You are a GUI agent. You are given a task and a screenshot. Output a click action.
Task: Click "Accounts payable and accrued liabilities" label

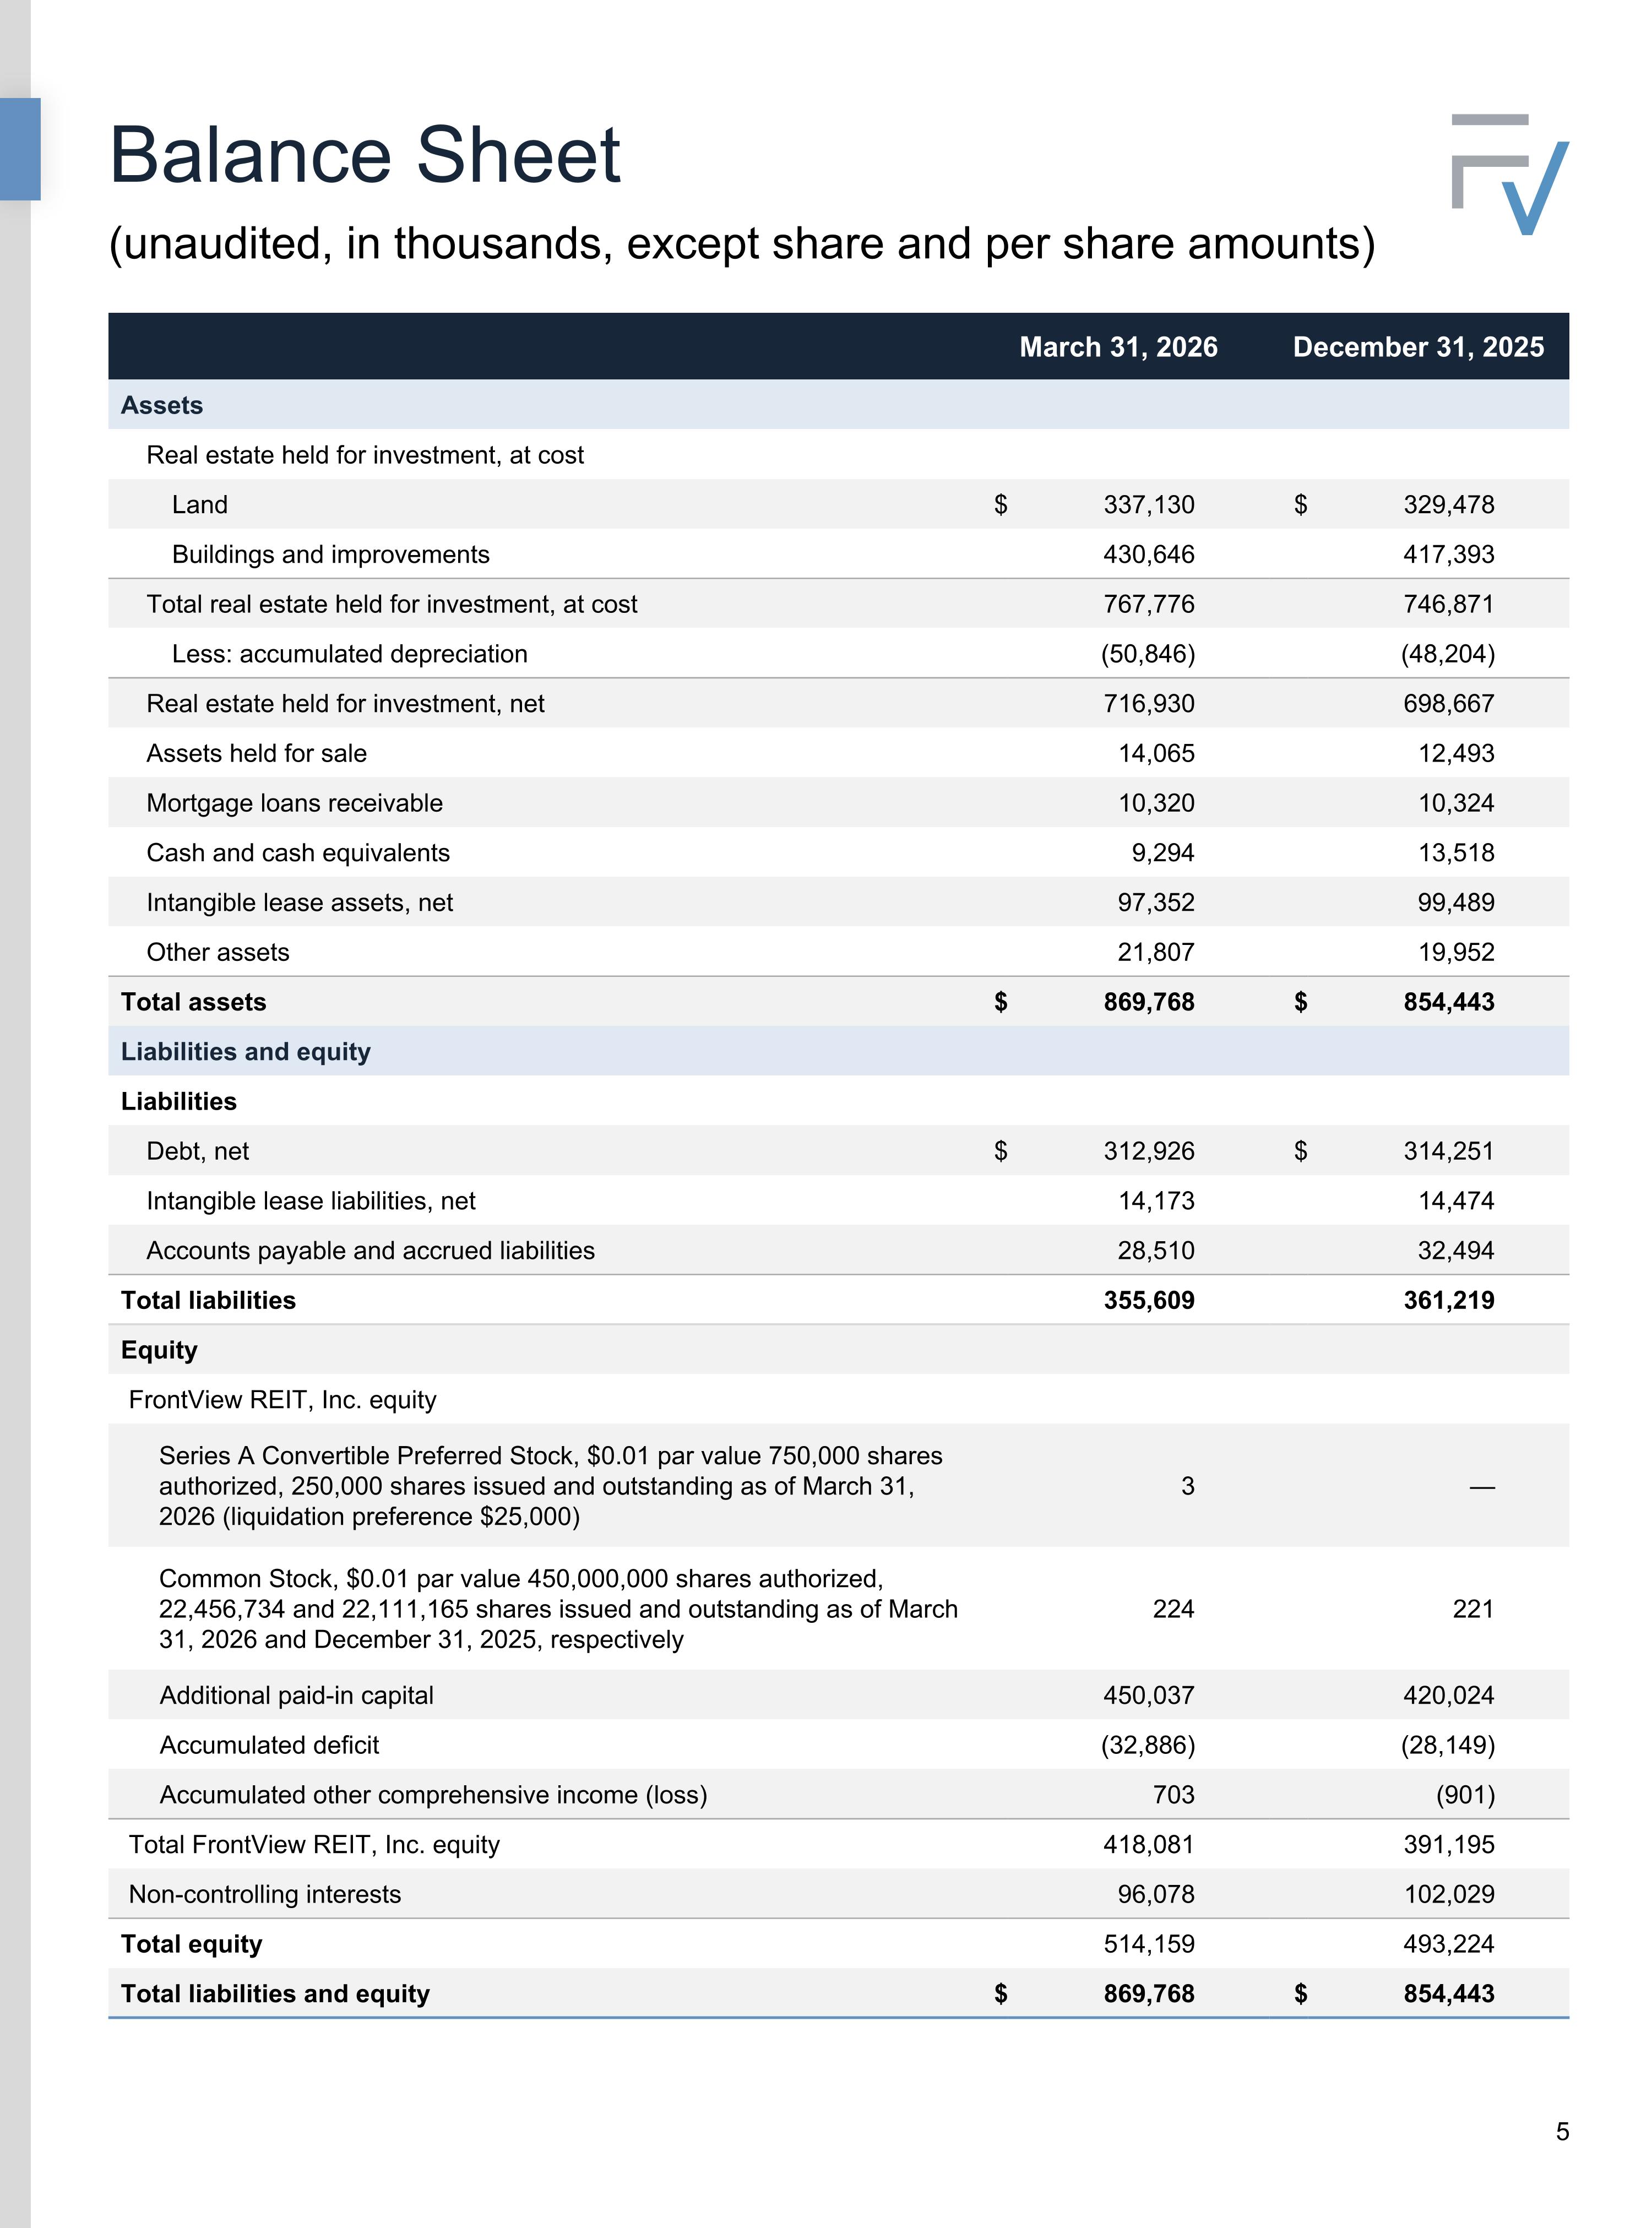(371, 1251)
